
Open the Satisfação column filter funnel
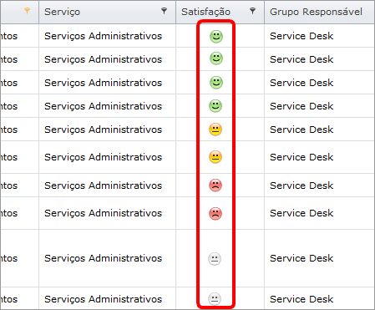pos(252,11)
